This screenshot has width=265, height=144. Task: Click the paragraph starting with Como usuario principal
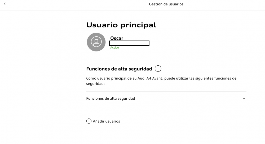pos(161,81)
